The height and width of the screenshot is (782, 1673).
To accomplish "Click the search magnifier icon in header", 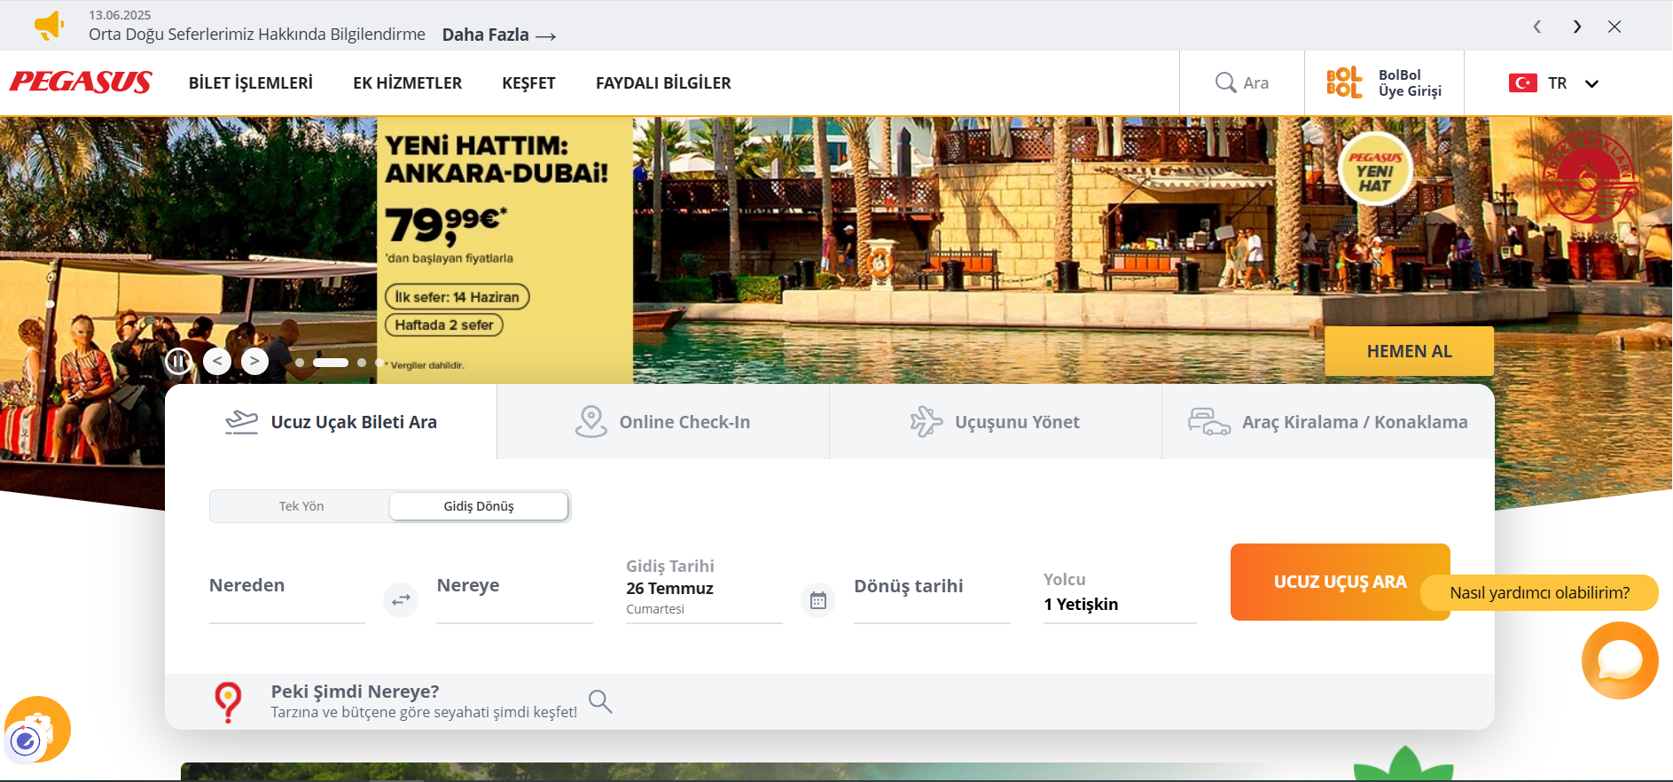I will coord(1225,82).
